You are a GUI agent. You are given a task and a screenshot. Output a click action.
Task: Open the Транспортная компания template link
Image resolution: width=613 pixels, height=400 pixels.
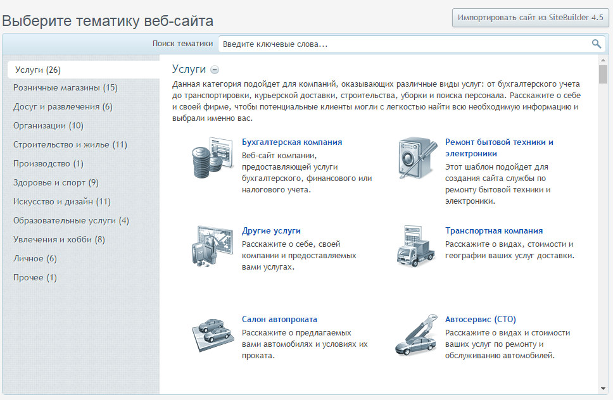pos(493,231)
